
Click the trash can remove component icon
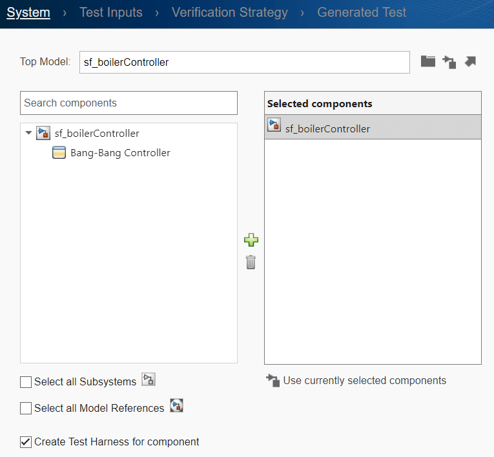coord(251,262)
